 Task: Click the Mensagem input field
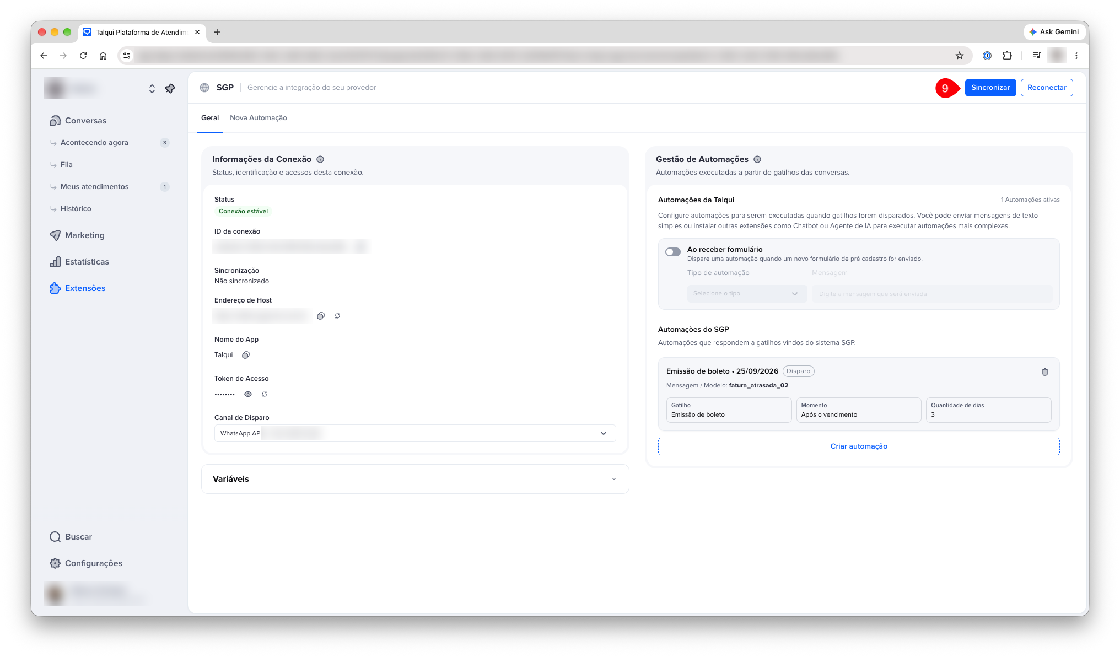[931, 294]
